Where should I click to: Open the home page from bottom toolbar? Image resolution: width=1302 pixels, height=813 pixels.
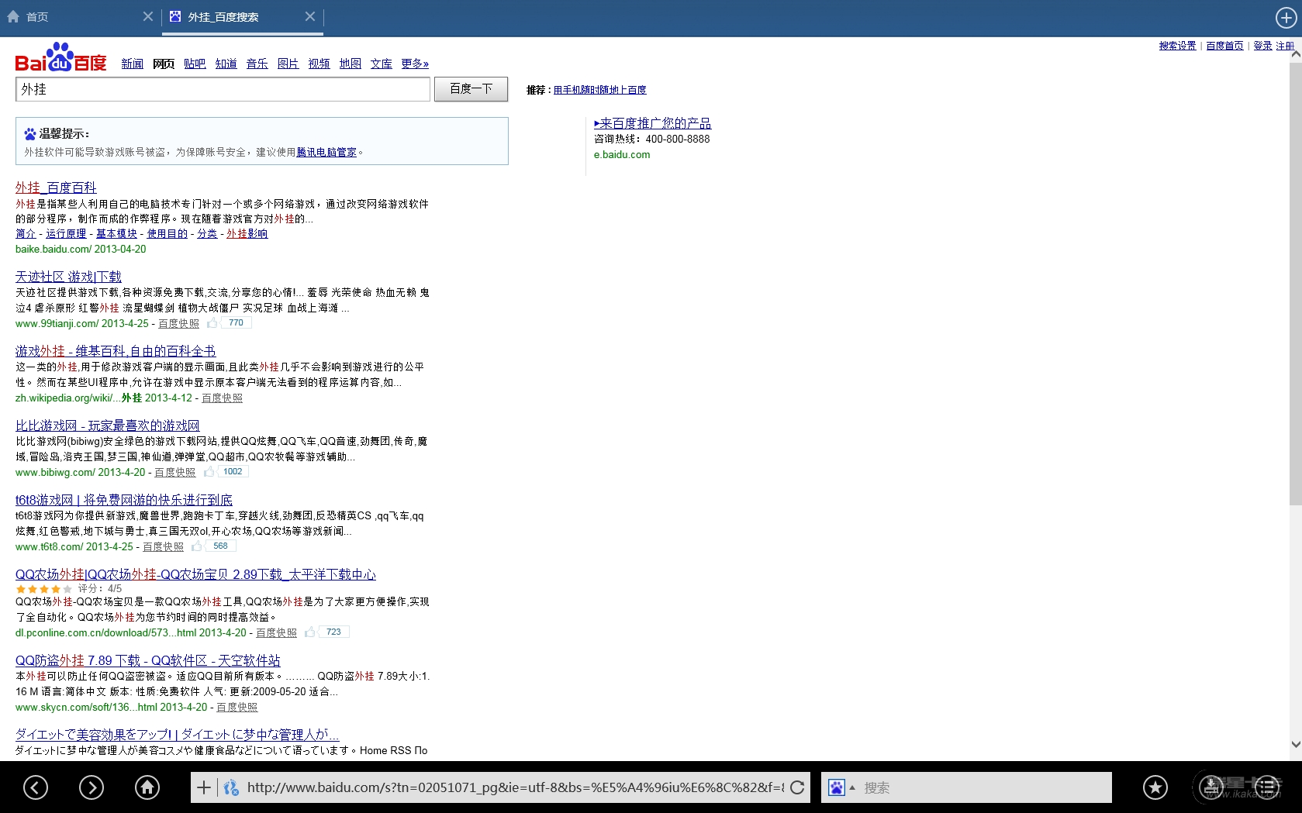(x=147, y=787)
